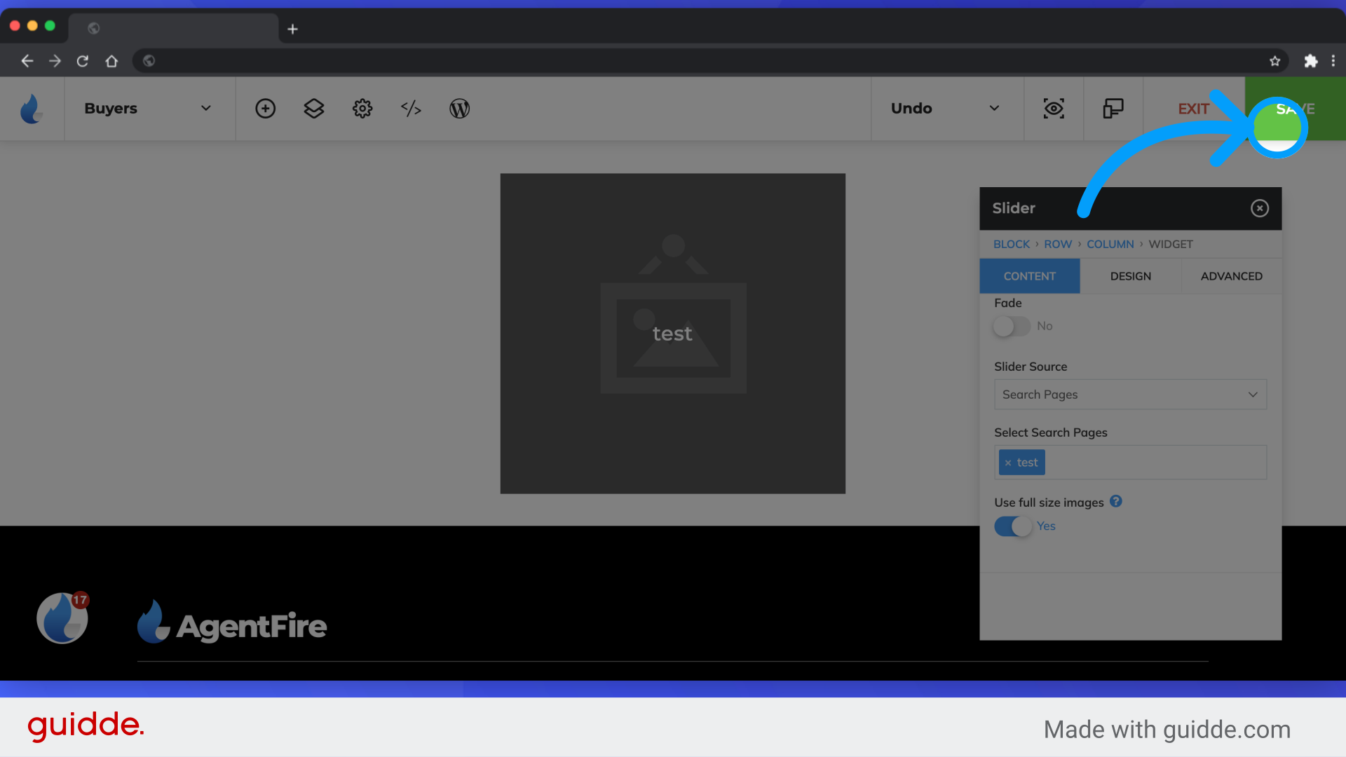The image size is (1346, 757).
Task: Click the full size images help icon
Action: pyautogui.click(x=1116, y=501)
